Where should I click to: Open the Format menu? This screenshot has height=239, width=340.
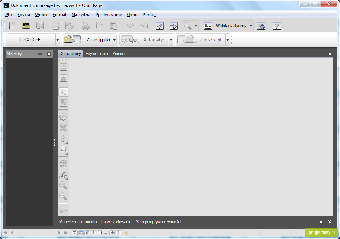(60, 15)
